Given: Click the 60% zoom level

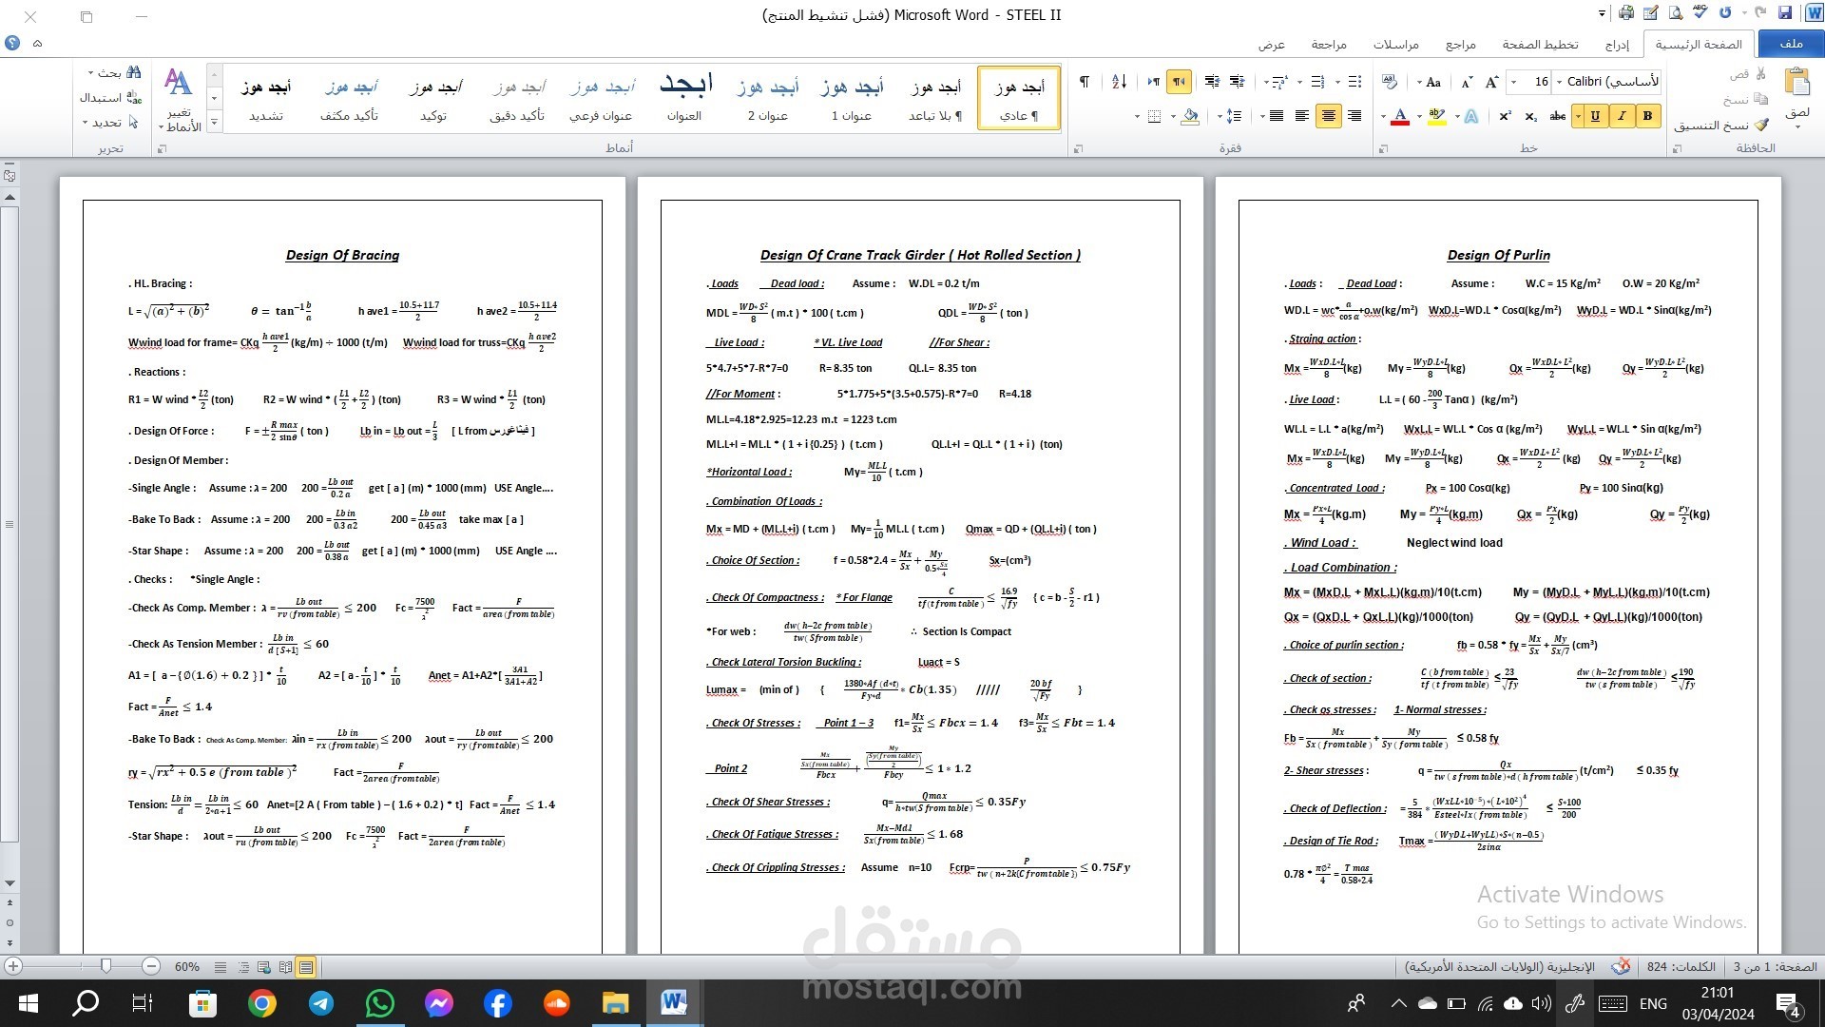Looking at the screenshot, I should tap(187, 966).
